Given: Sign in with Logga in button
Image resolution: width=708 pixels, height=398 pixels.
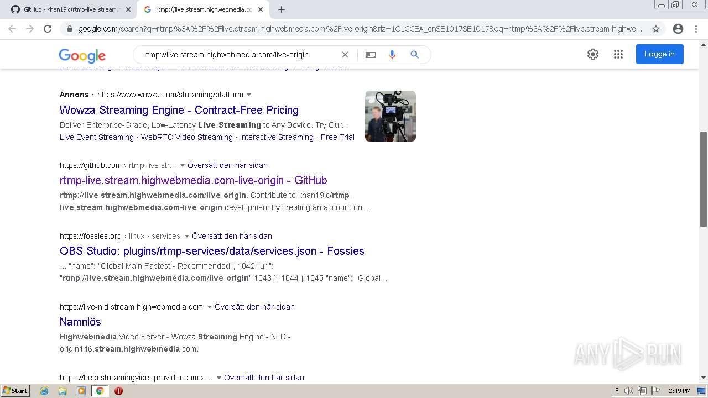Looking at the screenshot, I should (659, 54).
